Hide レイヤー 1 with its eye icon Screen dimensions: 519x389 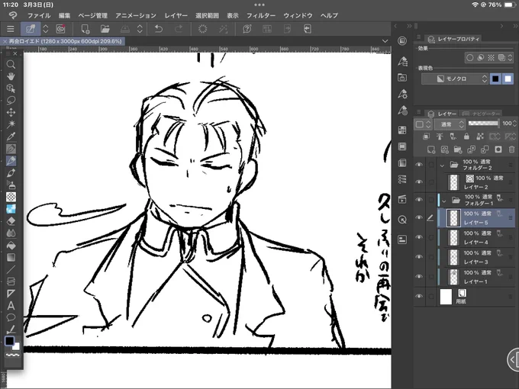click(x=419, y=277)
